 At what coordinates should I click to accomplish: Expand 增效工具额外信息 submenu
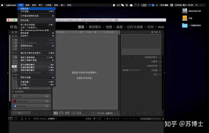[x=53, y=60]
